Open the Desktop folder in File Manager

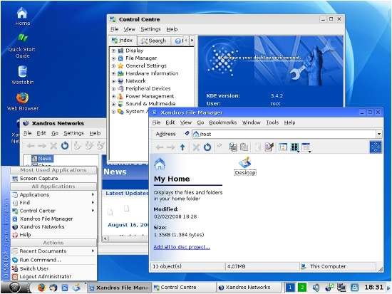click(x=245, y=166)
